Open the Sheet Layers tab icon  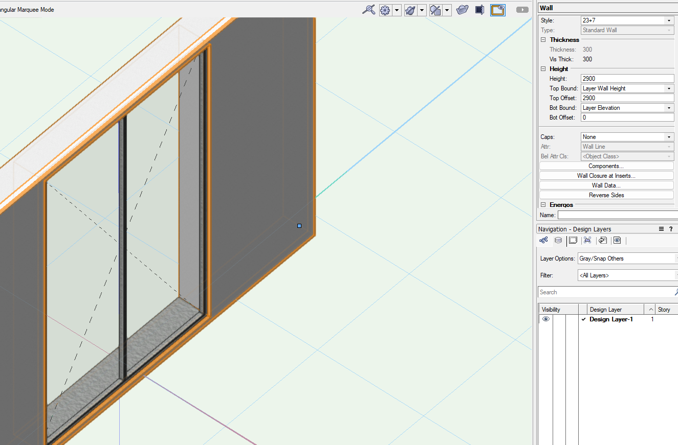(573, 240)
